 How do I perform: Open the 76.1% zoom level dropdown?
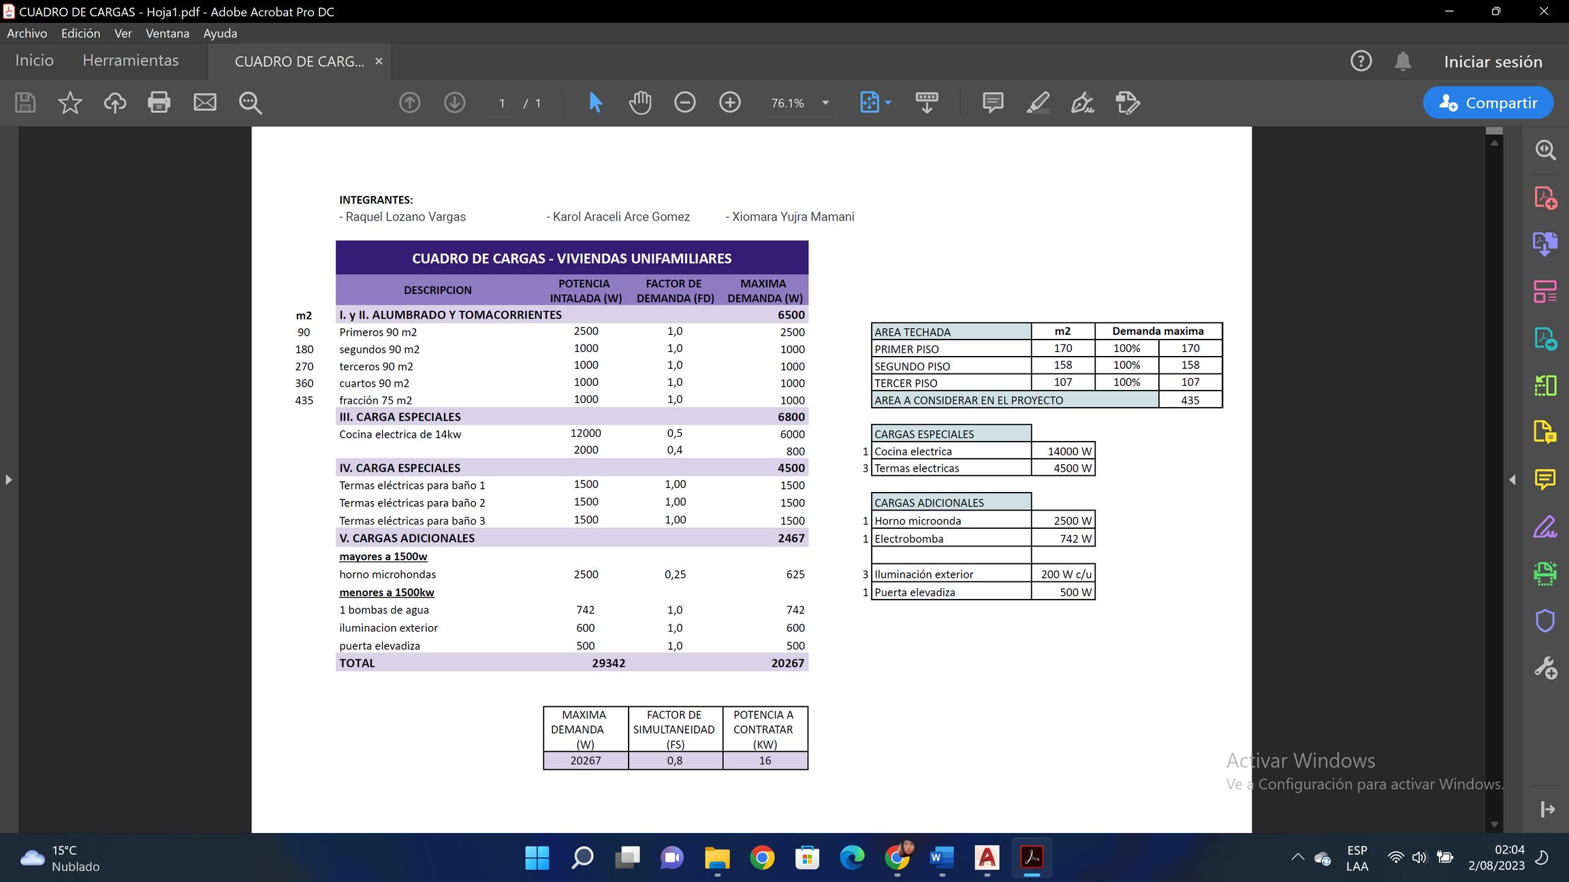(825, 103)
